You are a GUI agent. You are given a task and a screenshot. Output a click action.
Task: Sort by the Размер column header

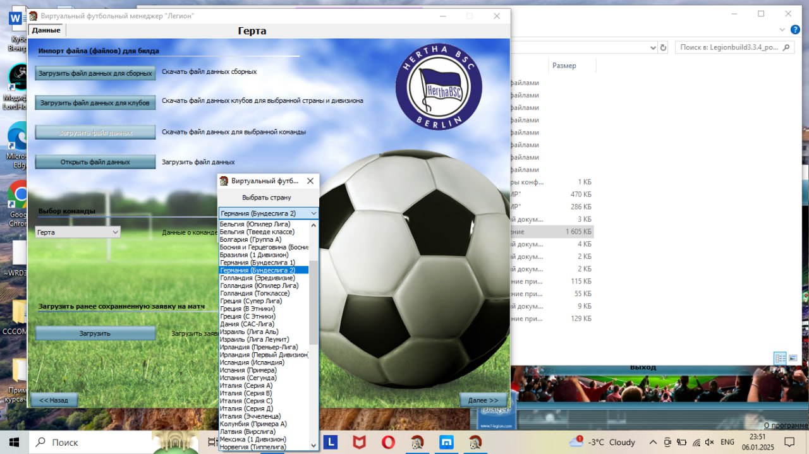click(x=564, y=66)
